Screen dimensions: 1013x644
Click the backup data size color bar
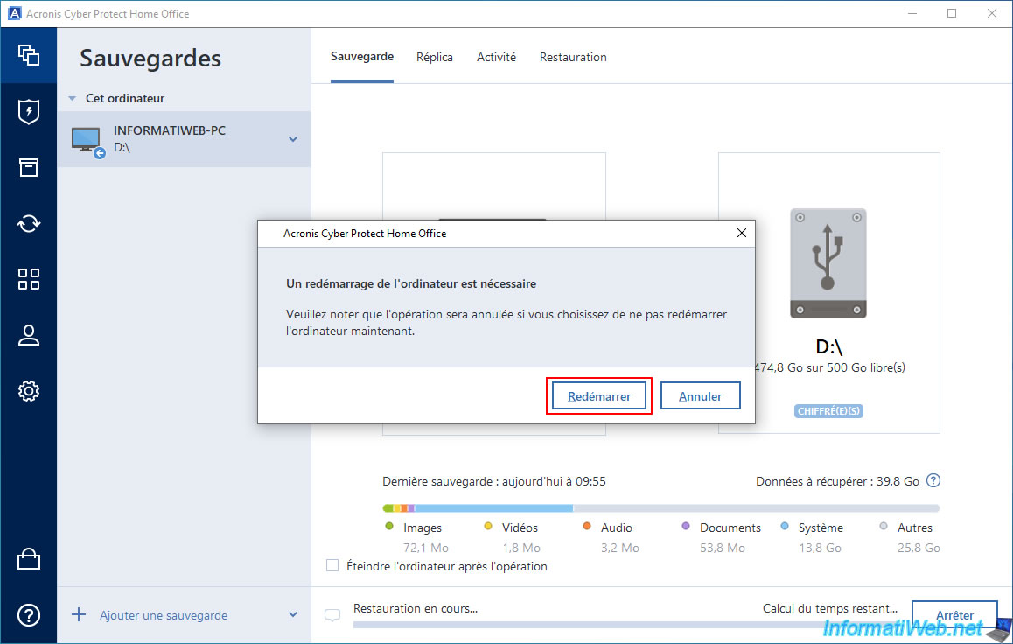pyautogui.click(x=660, y=507)
